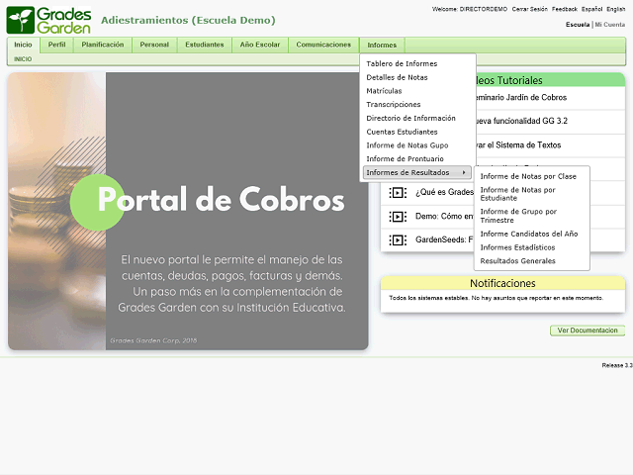The image size is (633, 475).
Task: Open the Planificación tab
Action: click(103, 45)
